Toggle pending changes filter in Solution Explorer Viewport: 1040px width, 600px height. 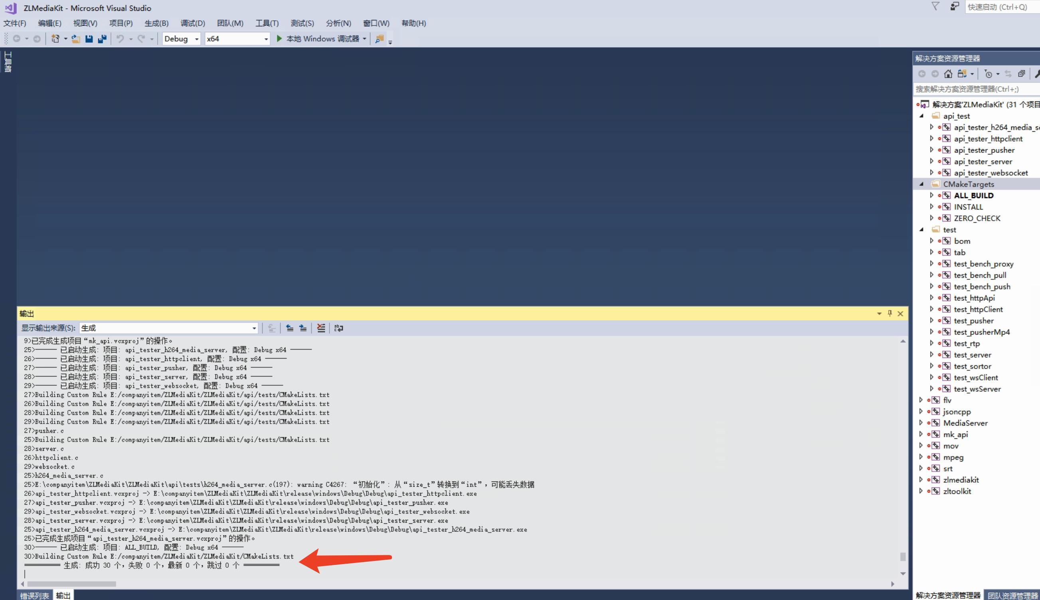coord(988,74)
